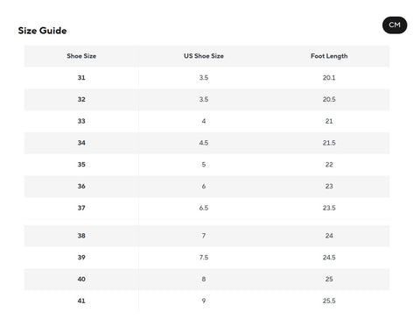Select shoe size 33 cell
The width and height of the screenshot is (420, 319).
pos(81,121)
